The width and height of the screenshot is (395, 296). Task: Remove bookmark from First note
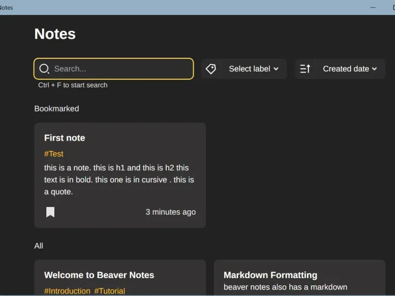[50, 212]
